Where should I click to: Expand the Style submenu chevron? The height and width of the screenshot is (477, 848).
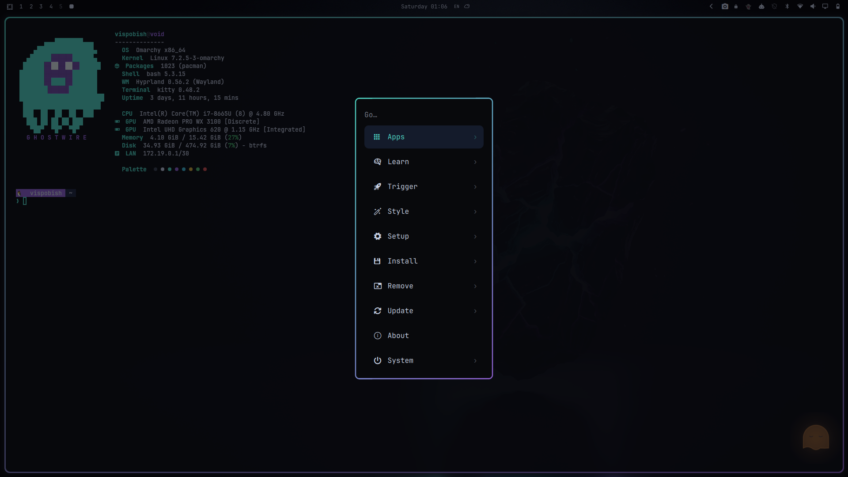tap(475, 212)
